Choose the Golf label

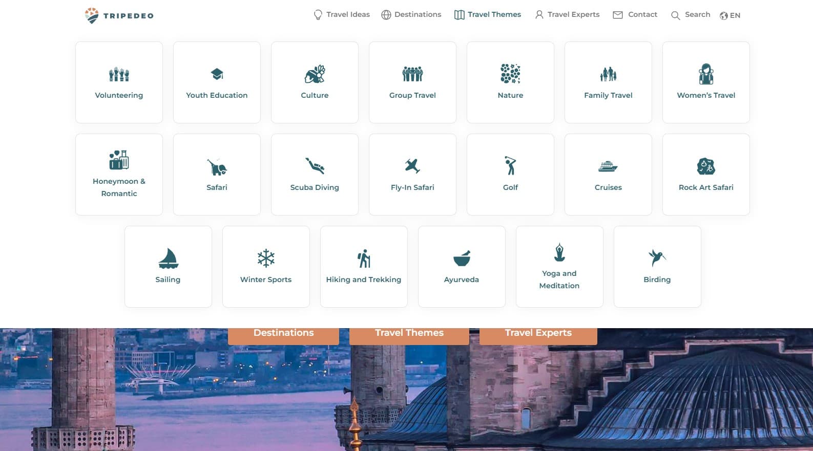pos(510,187)
